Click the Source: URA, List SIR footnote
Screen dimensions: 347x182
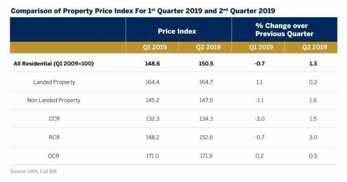point(33,171)
